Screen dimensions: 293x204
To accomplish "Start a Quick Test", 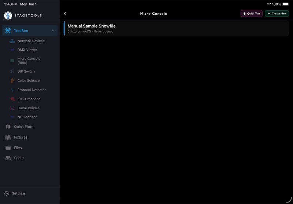I will 252,14.
